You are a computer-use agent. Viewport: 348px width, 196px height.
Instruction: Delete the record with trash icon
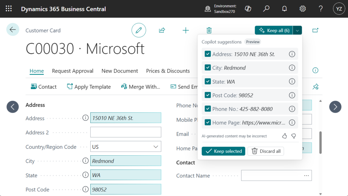pyautogui.click(x=209, y=31)
